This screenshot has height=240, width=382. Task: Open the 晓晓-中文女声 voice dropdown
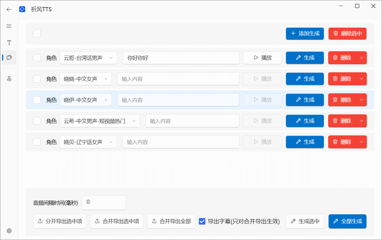(x=86, y=79)
